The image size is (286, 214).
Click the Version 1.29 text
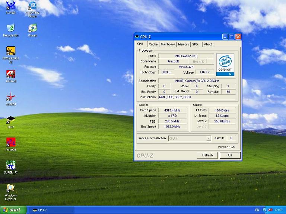226,147
